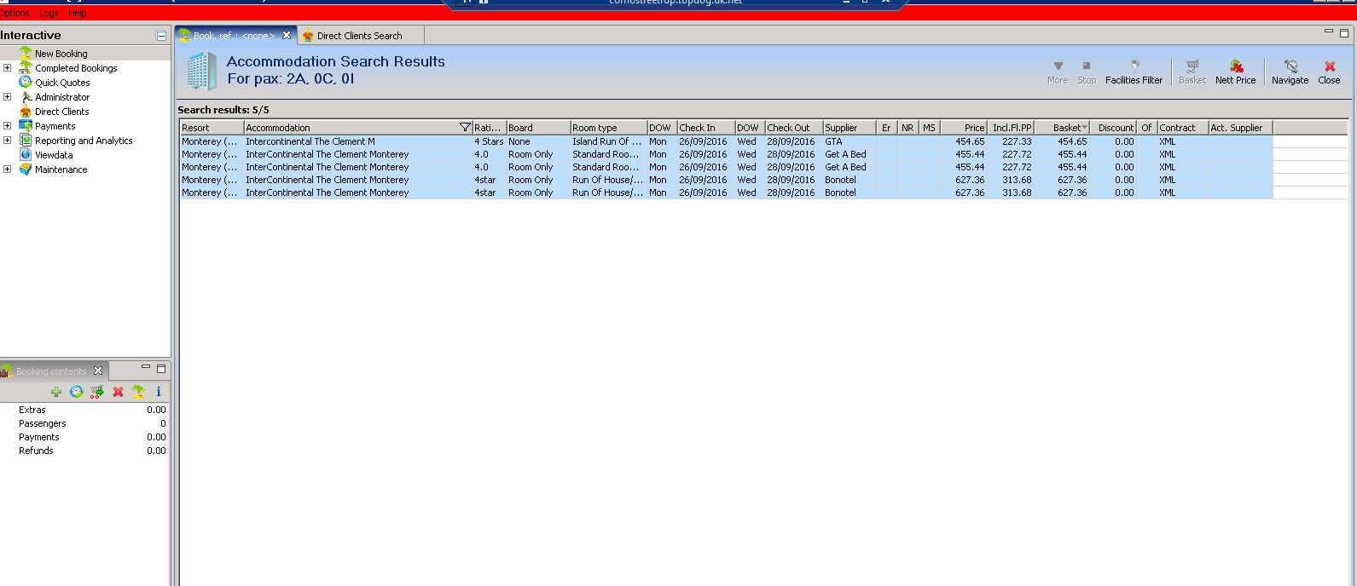Expand the Administrator node
Screen dimensions: 1357x586
[x=8, y=97]
